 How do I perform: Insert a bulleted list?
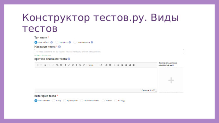pyautogui.click(x=110, y=65)
